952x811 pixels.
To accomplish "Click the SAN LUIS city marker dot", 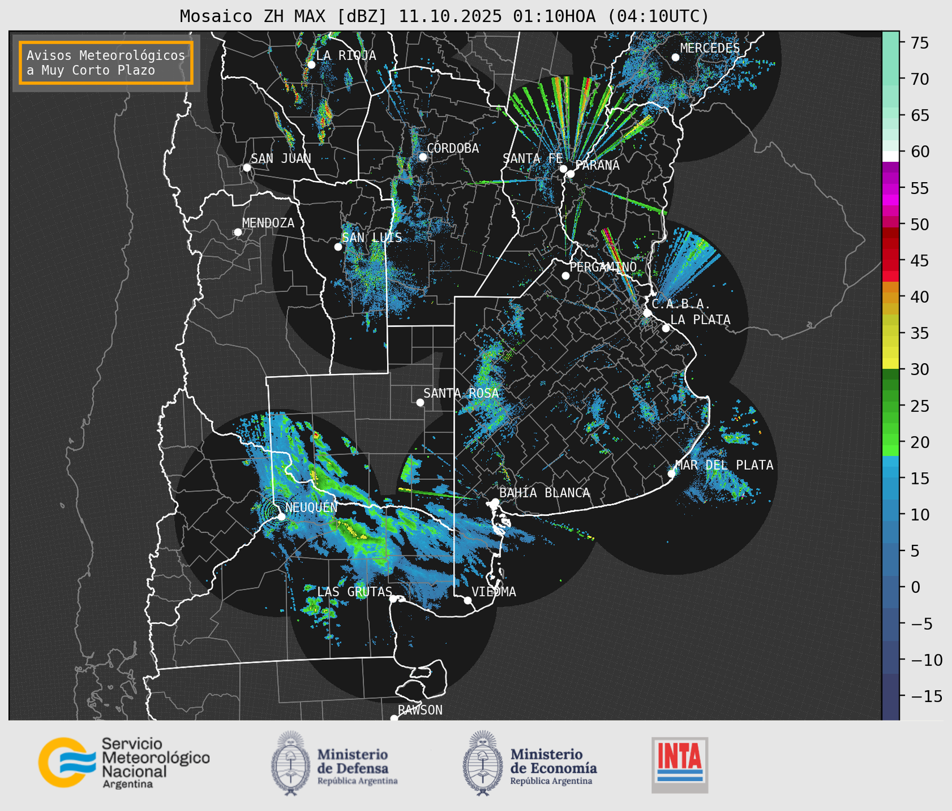I will pyautogui.click(x=338, y=247).
